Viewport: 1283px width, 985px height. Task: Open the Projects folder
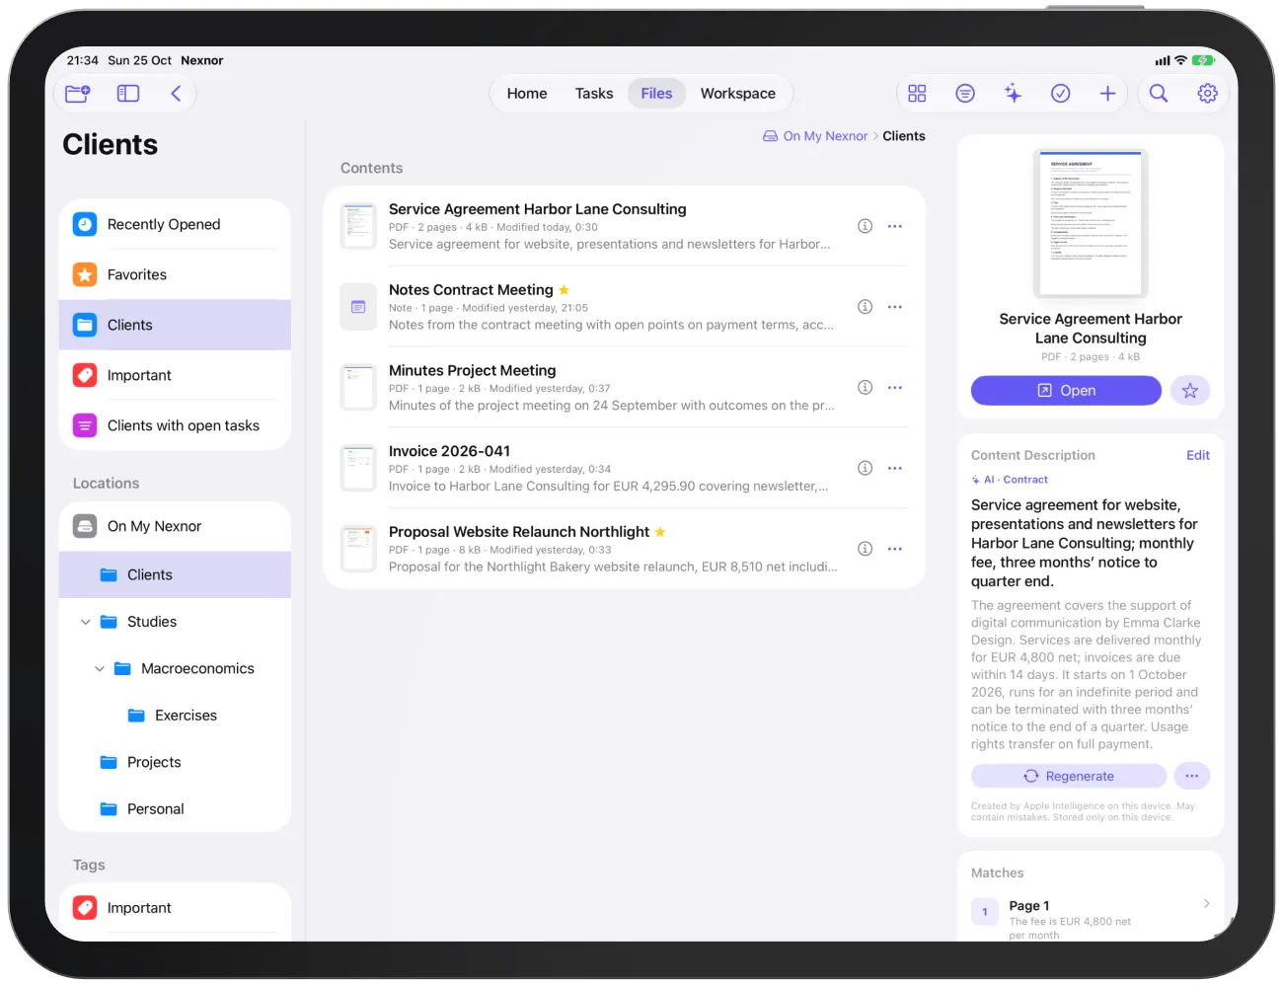point(176,762)
